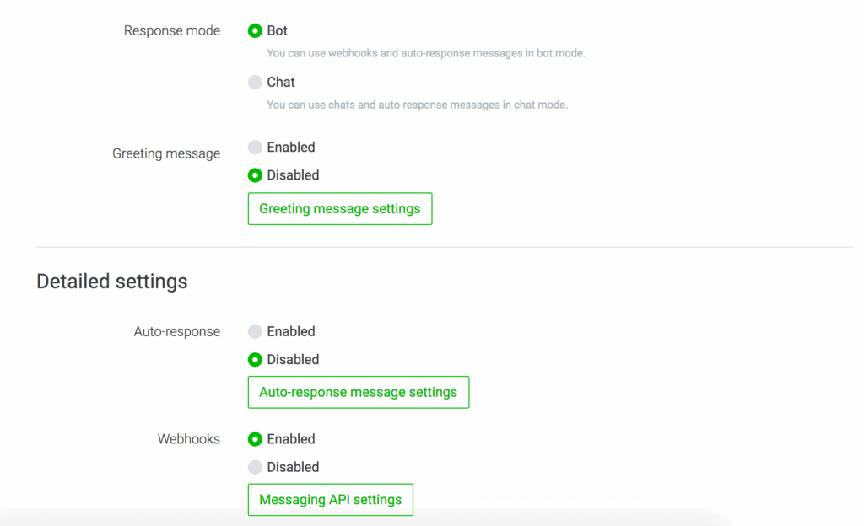Enable the greeting message
864x526 pixels.
[x=254, y=147]
